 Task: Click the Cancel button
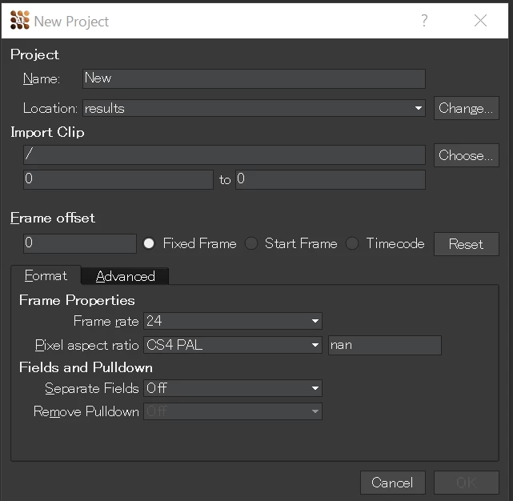pyautogui.click(x=392, y=482)
